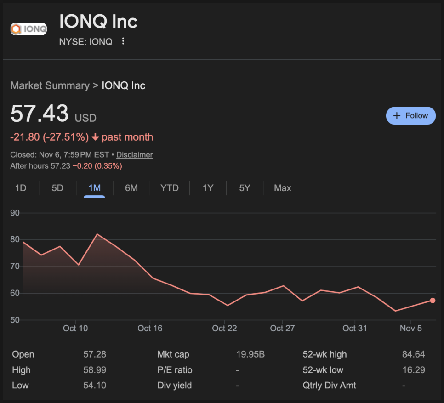Select the 1D time range tab

pos(21,188)
